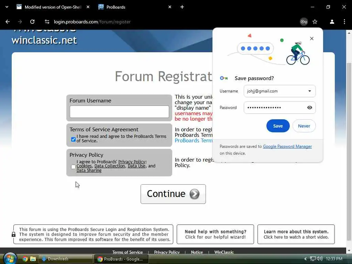The height and width of the screenshot is (264, 352).
Task: Click the password key icon in toolbar
Action: point(304,22)
